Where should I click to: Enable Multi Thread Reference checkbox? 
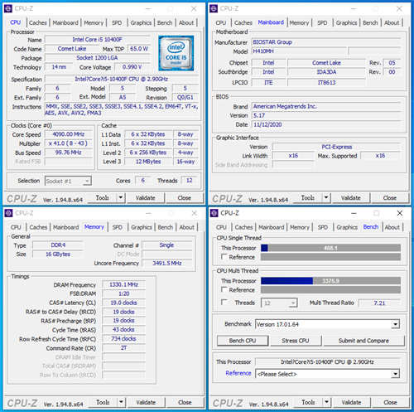click(x=224, y=289)
